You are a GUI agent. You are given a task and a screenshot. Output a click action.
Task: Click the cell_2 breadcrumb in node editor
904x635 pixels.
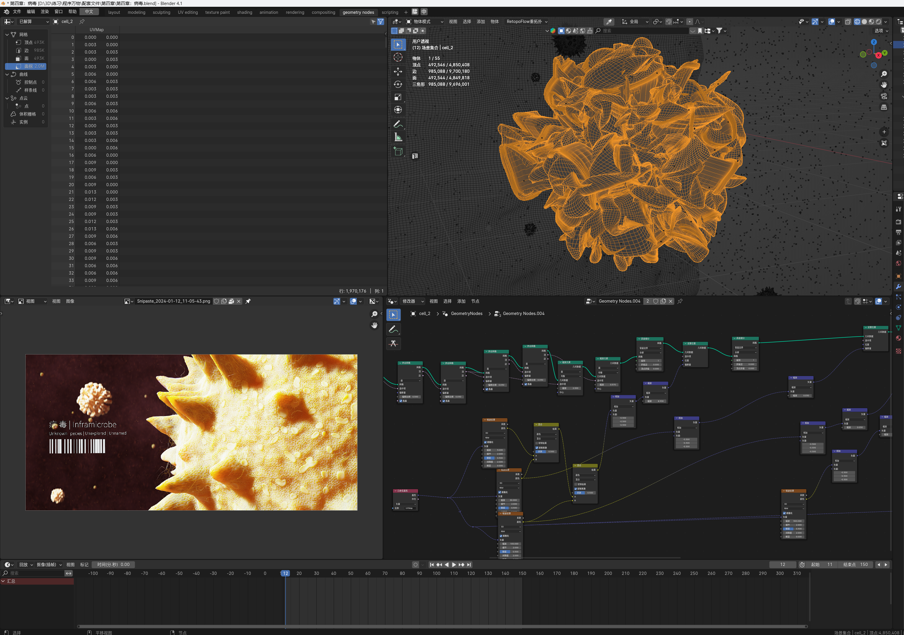coord(425,313)
